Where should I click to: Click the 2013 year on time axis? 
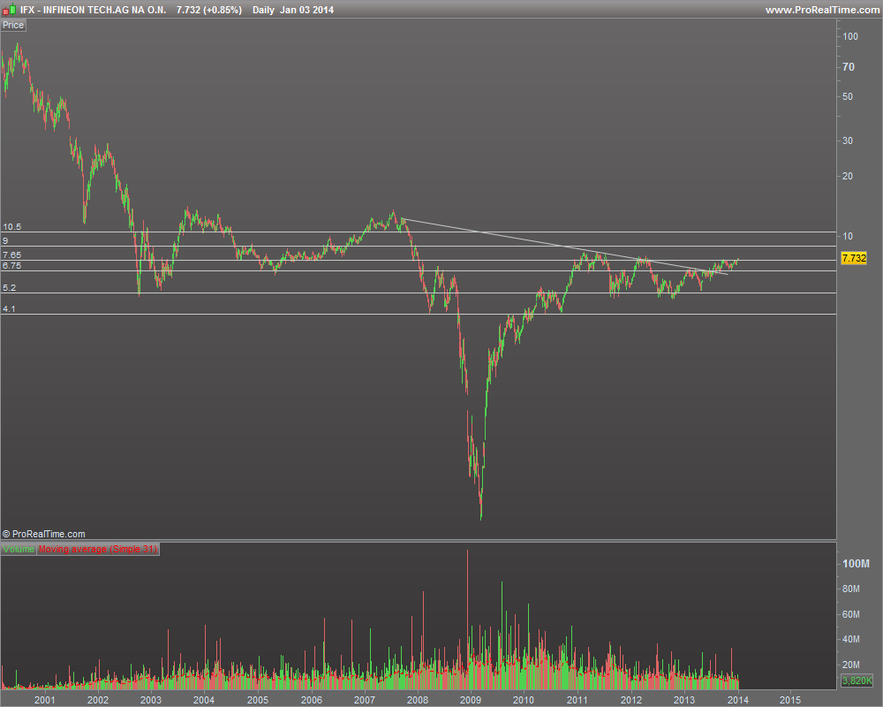pyautogui.click(x=684, y=700)
